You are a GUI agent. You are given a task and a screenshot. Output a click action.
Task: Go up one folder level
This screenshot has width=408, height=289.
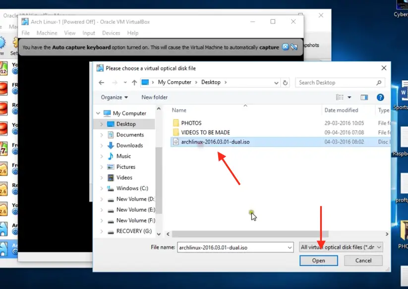pos(134,83)
